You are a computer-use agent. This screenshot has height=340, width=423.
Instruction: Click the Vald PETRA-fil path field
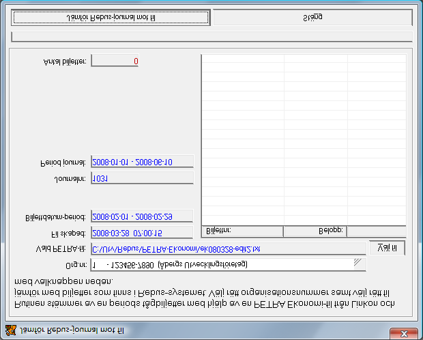229,249
